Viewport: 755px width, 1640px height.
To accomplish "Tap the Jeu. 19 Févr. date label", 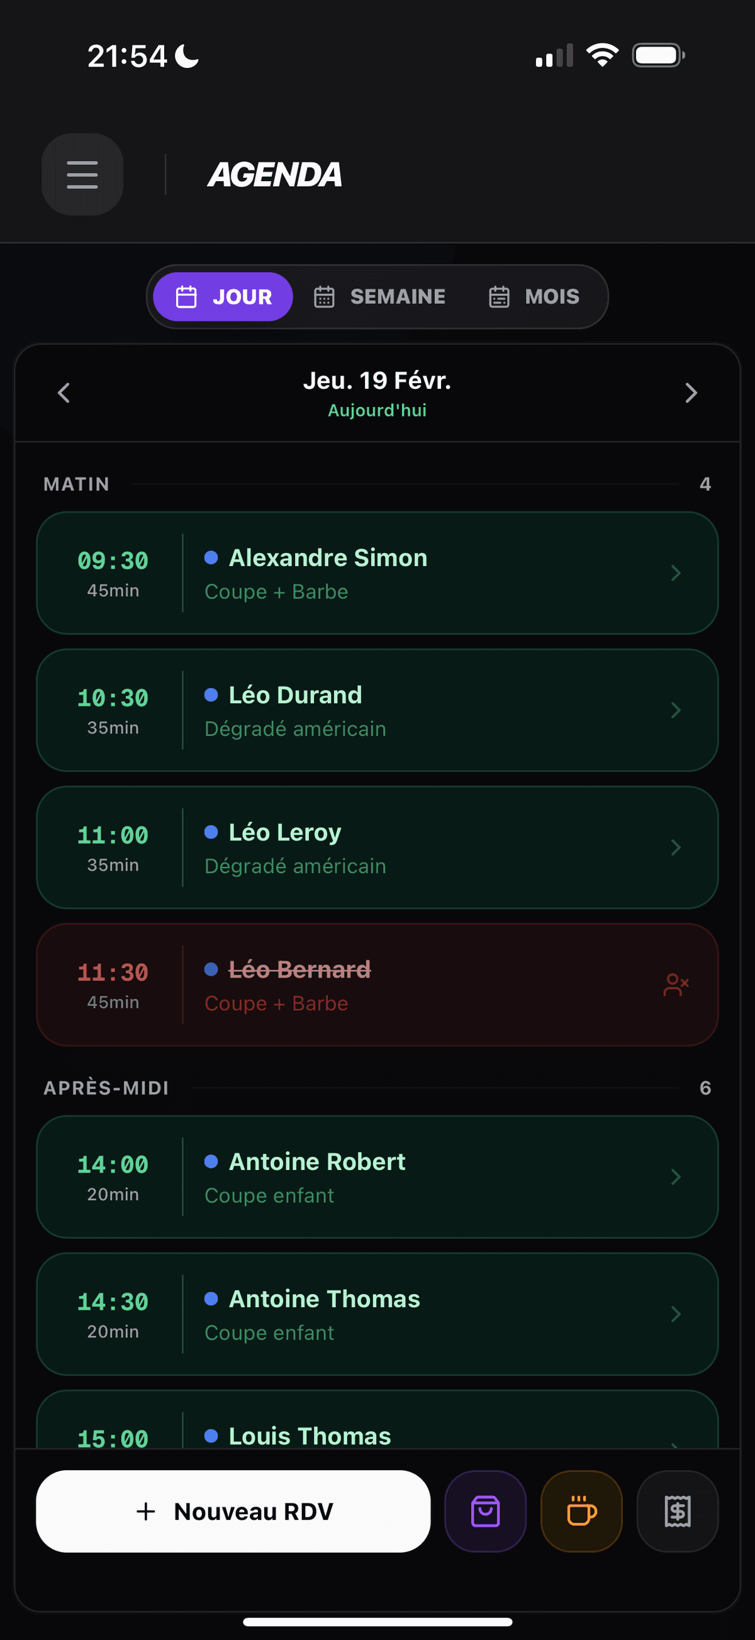I will [377, 381].
